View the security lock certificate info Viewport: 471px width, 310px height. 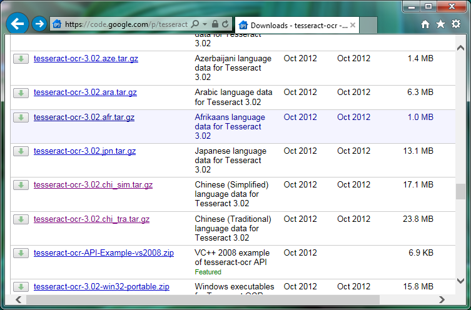pos(215,24)
